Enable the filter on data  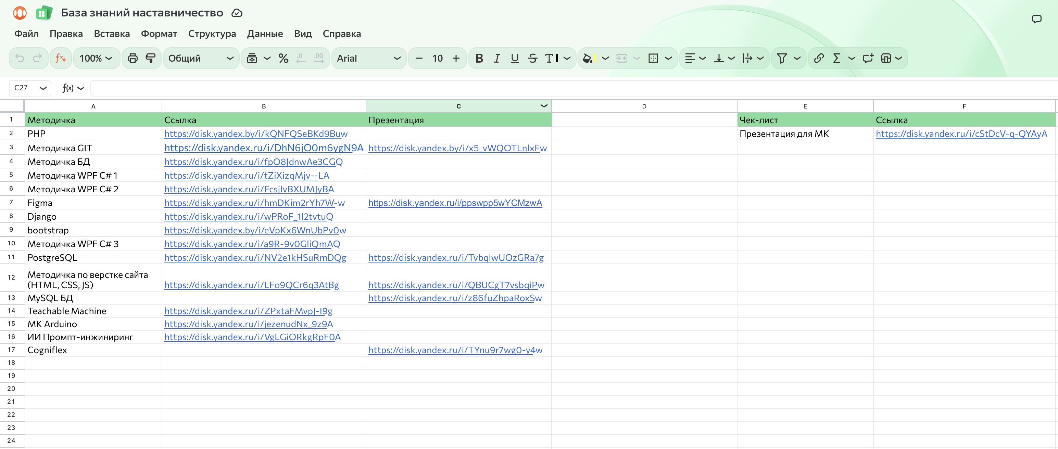pos(782,58)
